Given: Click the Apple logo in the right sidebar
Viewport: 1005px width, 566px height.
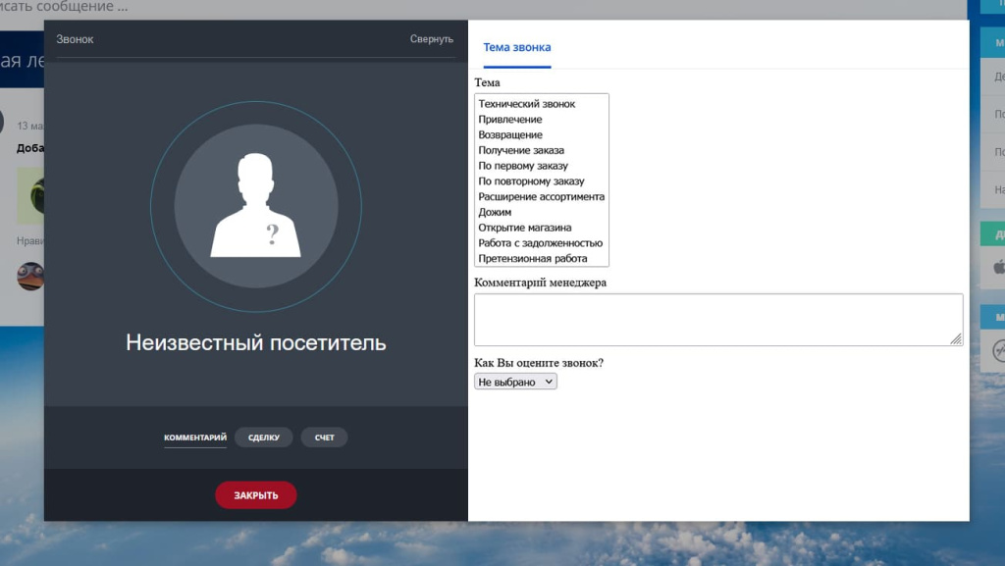Looking at the screenshot, I should 1000,266.
